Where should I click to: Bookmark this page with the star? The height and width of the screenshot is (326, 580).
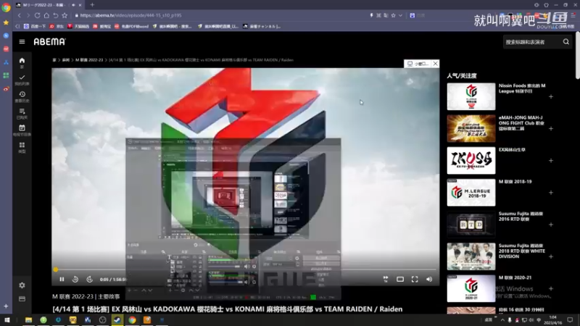tap(65, 15)
